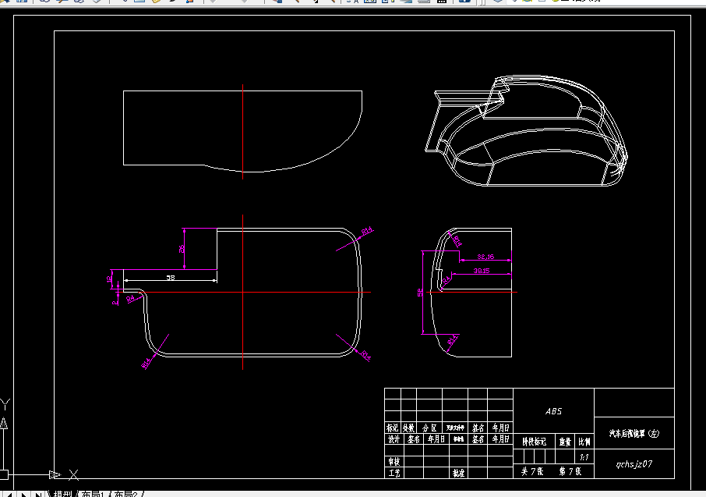Image resolution: width=706 pixels, height=497 pixels.
Task: Select the top-right R14 radius label of front view
Action: 367,232
